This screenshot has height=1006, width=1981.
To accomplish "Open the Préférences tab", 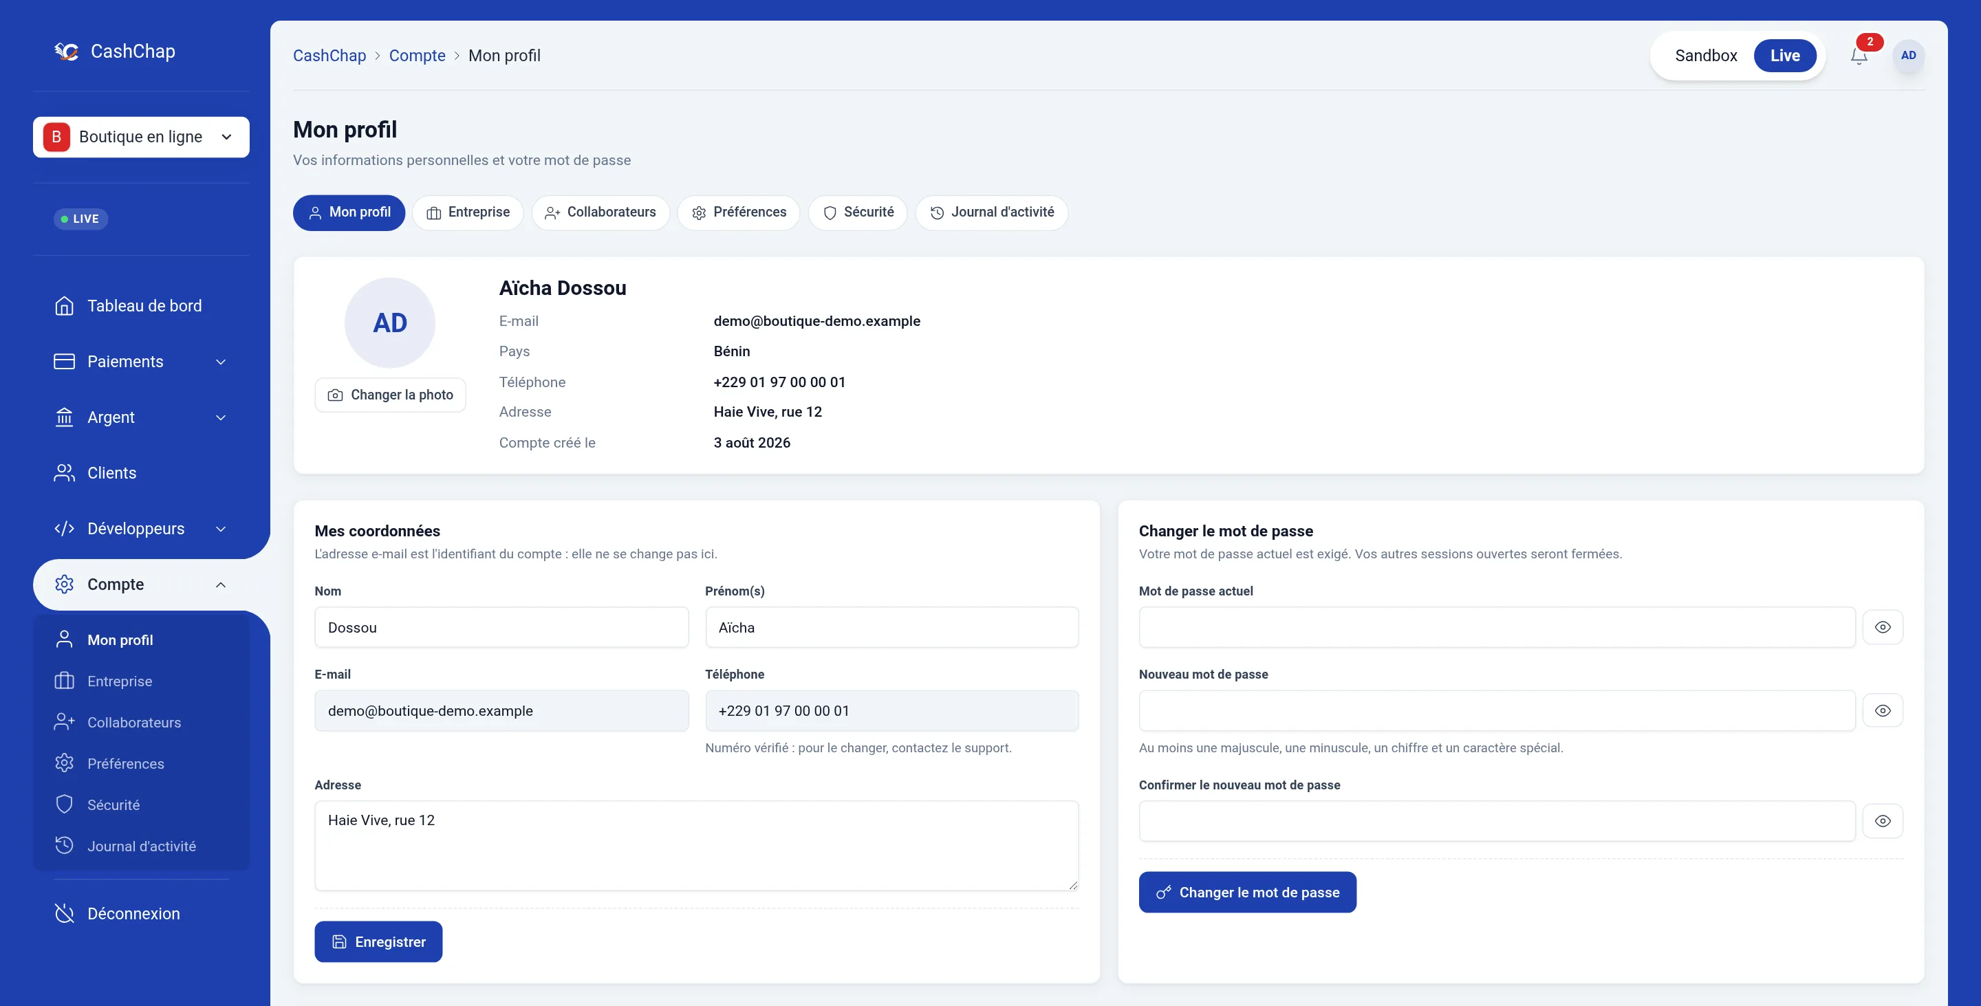I will click(x=738, y=213).
